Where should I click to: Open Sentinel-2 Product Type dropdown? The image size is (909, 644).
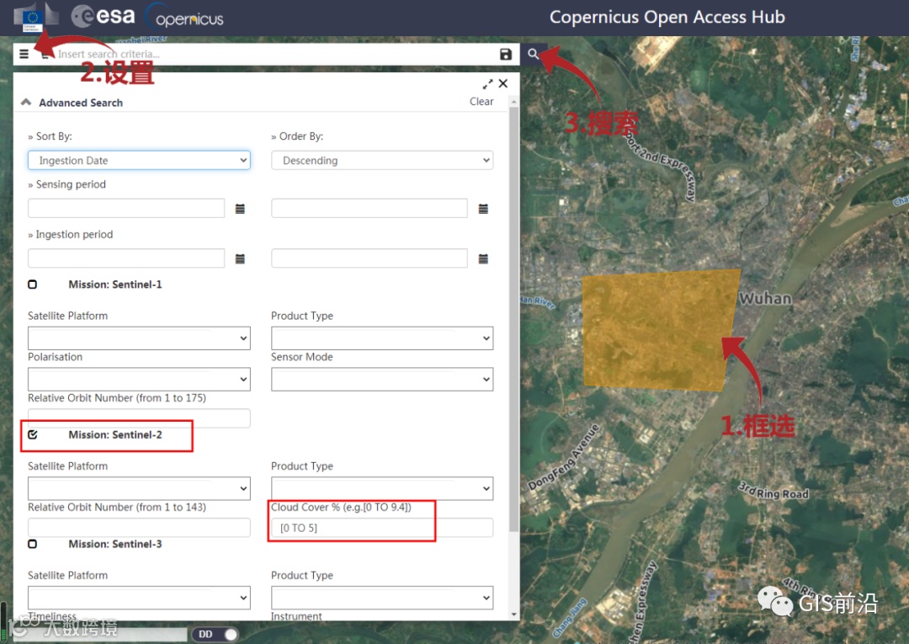tap(382, 488)
